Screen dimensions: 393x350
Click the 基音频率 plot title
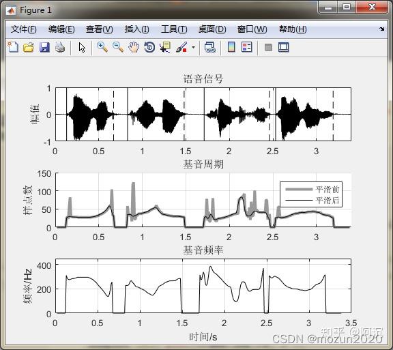pos(203,250)
